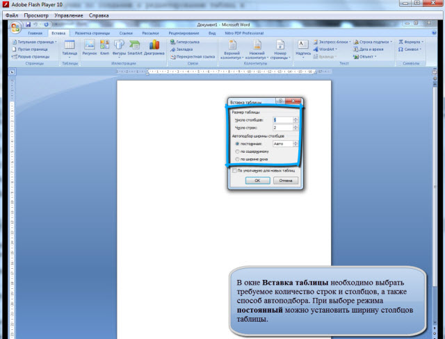Switch to the Ссылки tab
Screen dimensions: 445x339
point(126,33)
